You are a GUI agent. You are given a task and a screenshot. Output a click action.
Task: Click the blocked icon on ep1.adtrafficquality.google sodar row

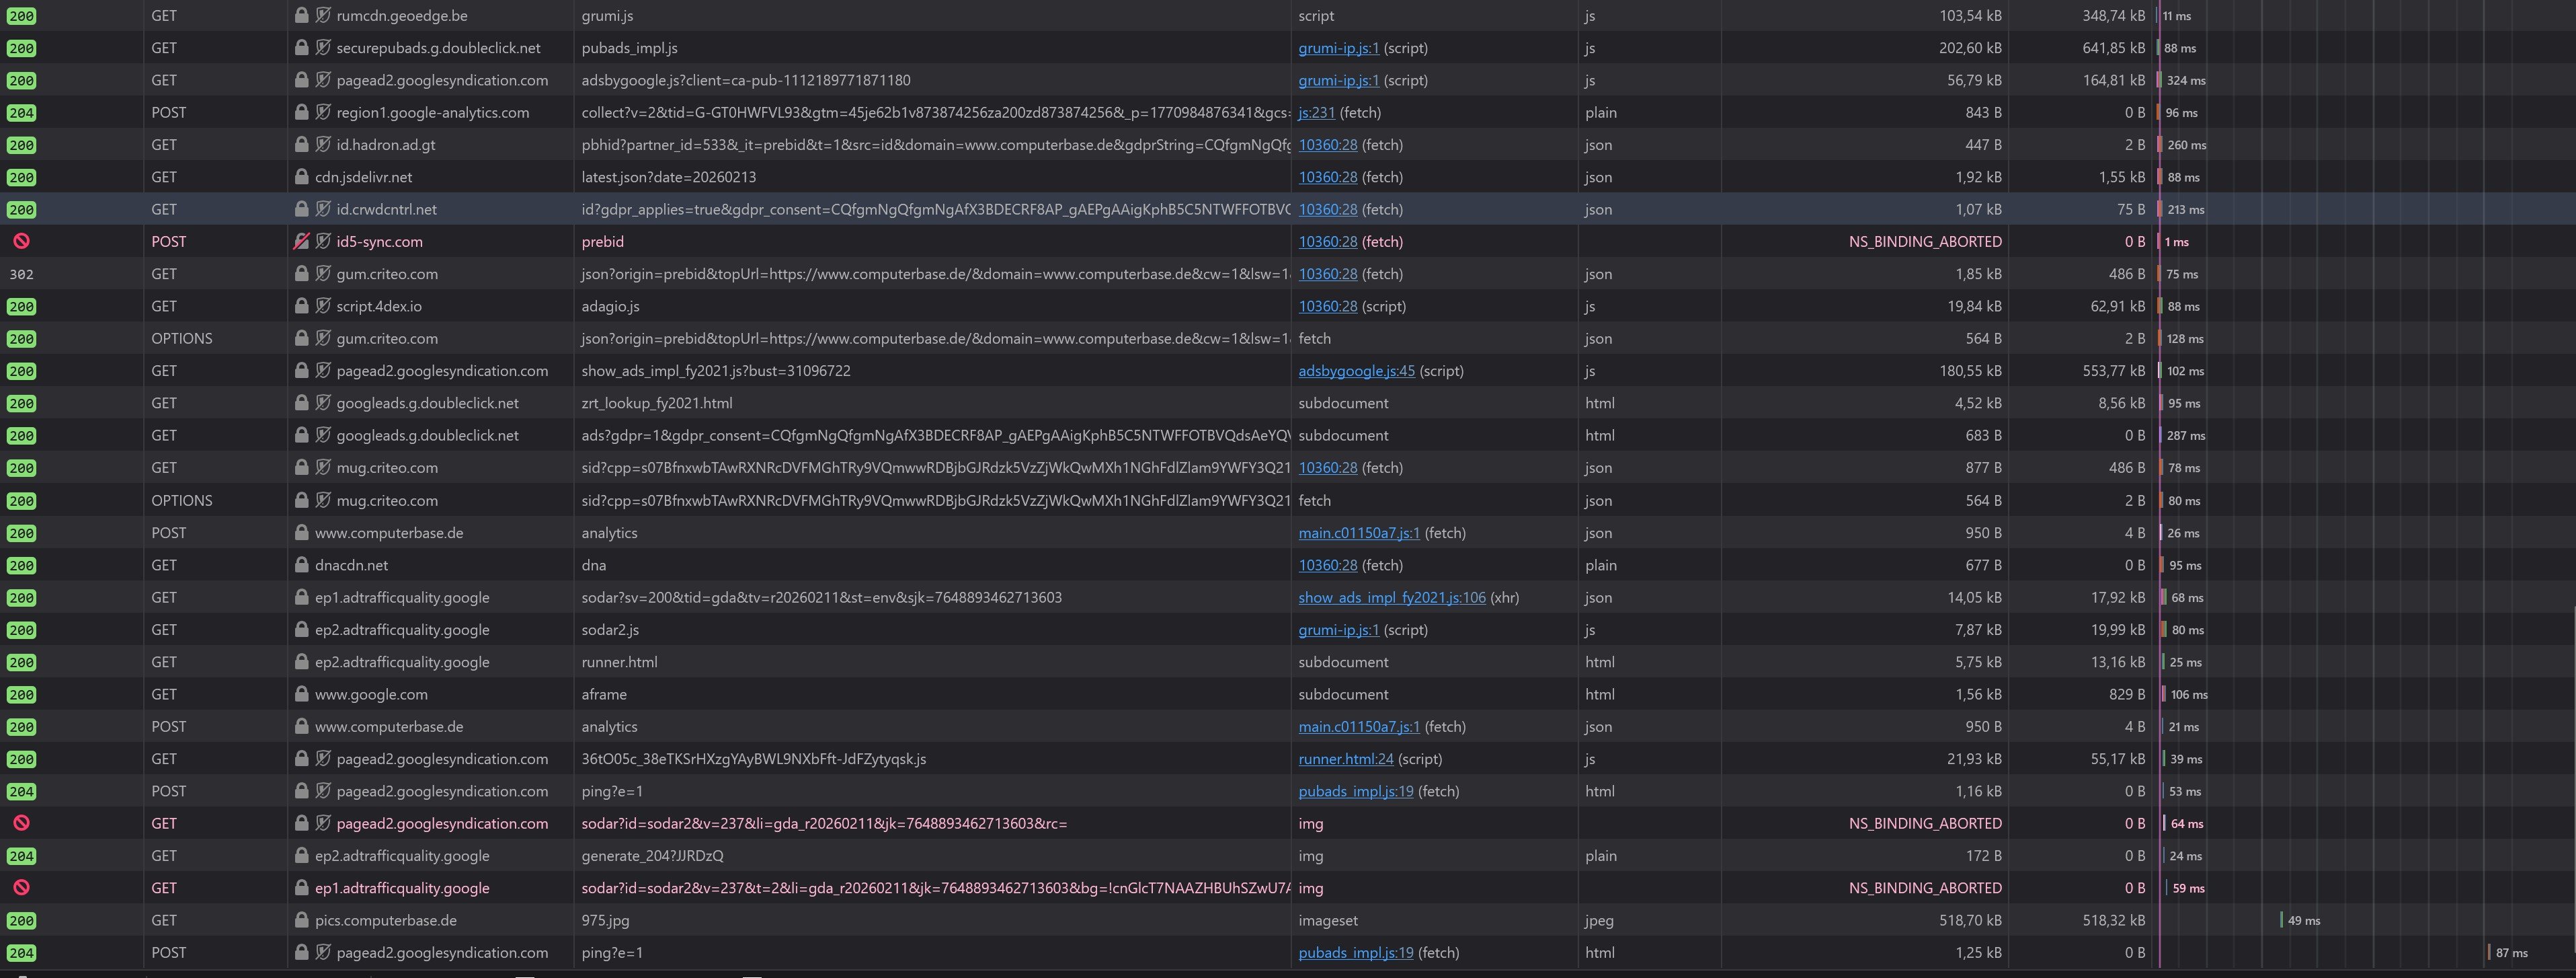pos(21,888)
